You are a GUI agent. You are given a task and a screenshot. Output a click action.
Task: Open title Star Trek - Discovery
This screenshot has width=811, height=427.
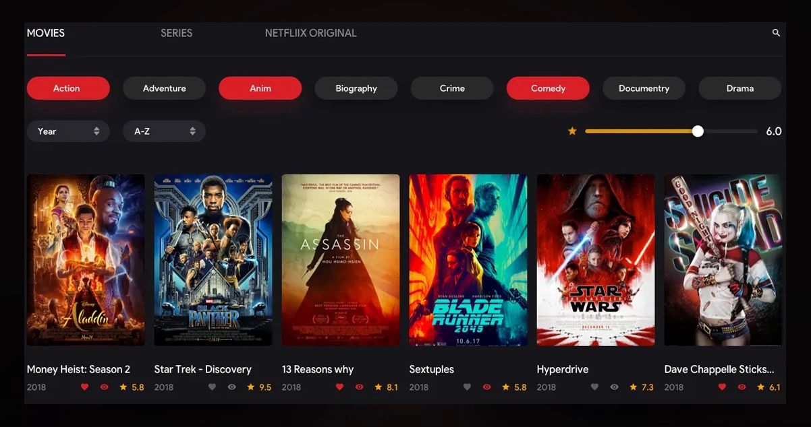coord(203,369)
